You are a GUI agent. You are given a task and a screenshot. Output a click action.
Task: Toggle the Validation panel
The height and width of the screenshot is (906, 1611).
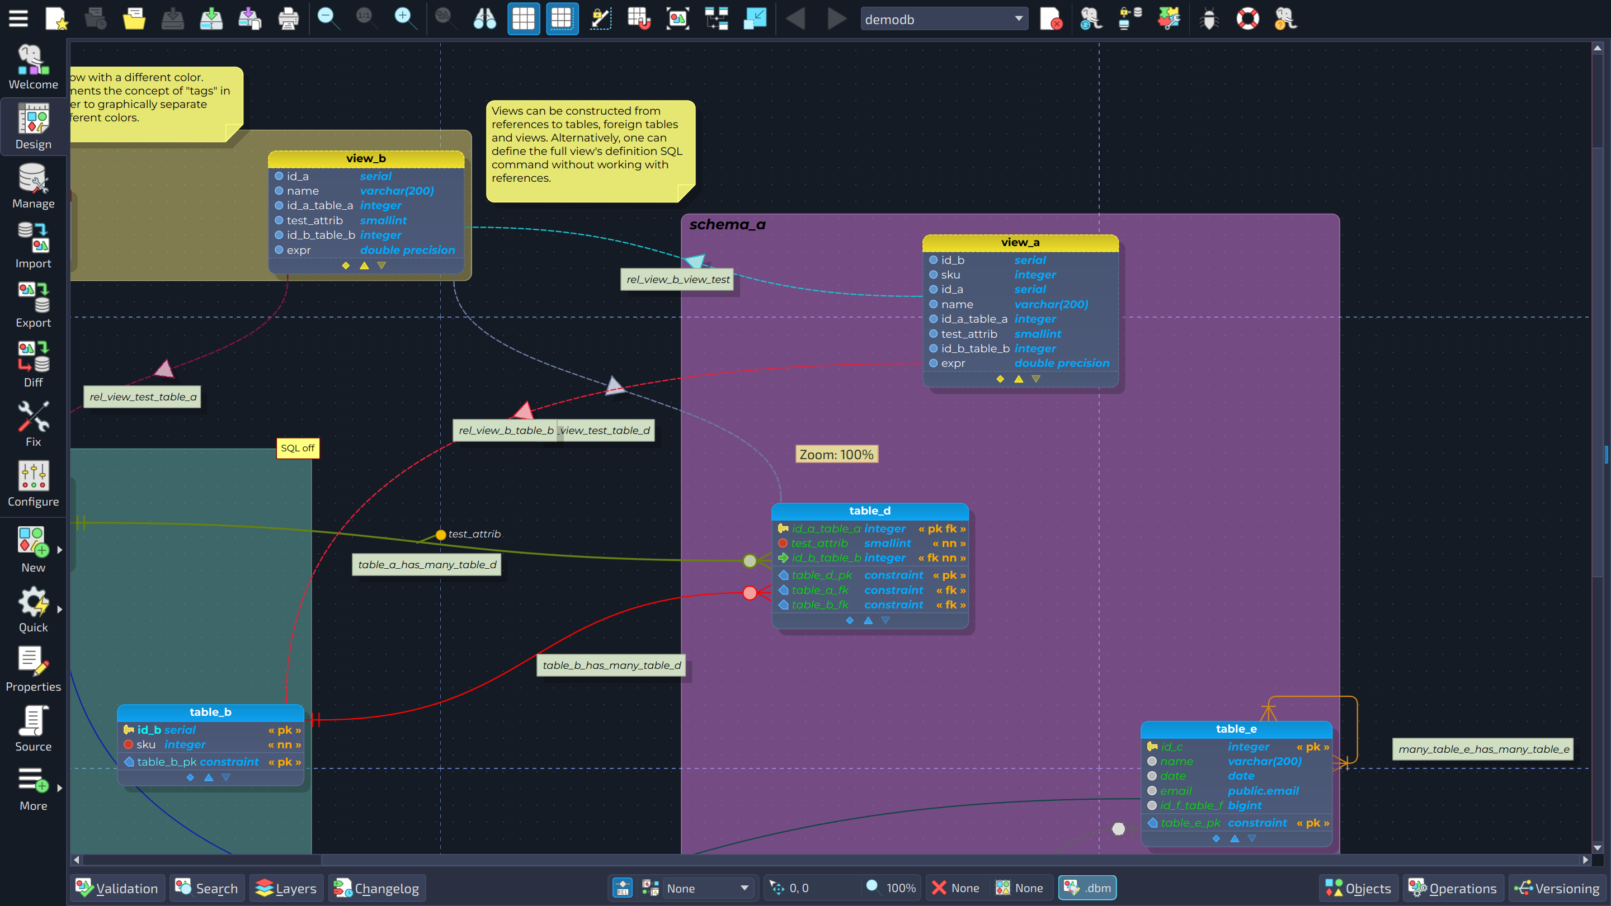click(x=117, y=888)
